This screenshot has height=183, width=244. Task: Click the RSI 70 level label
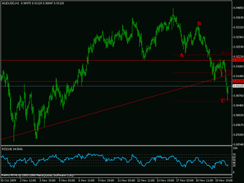[234, 155]
